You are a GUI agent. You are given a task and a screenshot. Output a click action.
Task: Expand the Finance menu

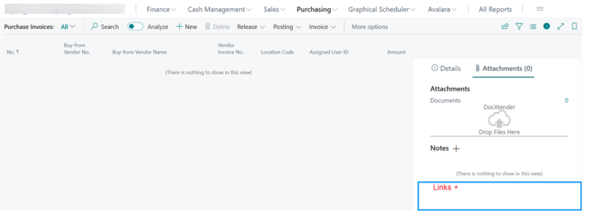[162, 9]
